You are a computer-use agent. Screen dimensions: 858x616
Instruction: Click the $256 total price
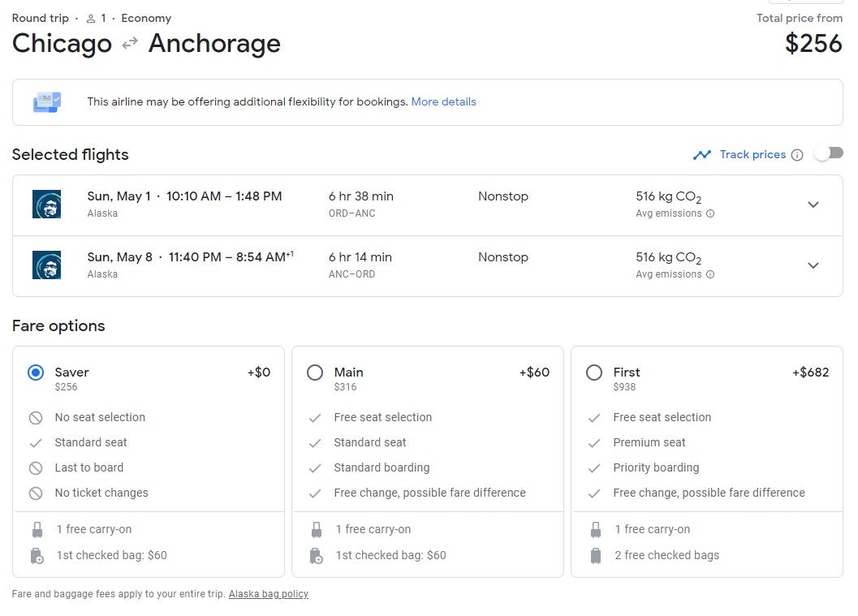(x=813, y=43)
